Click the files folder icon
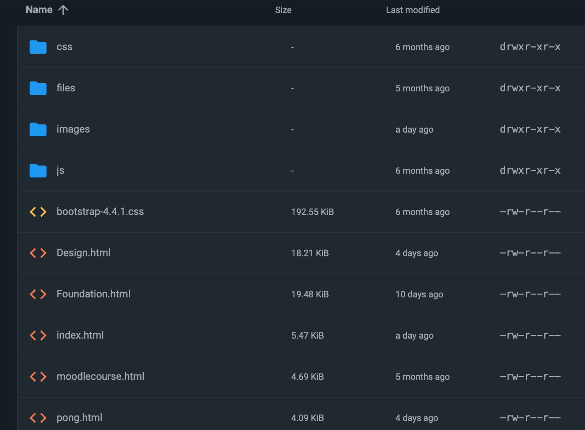The image size is (585, 430). coord(38,88)
